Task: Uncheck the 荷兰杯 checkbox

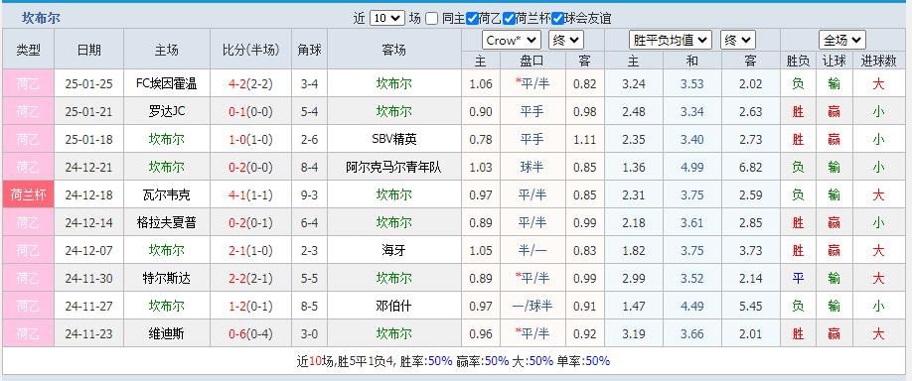Action: 509,19
